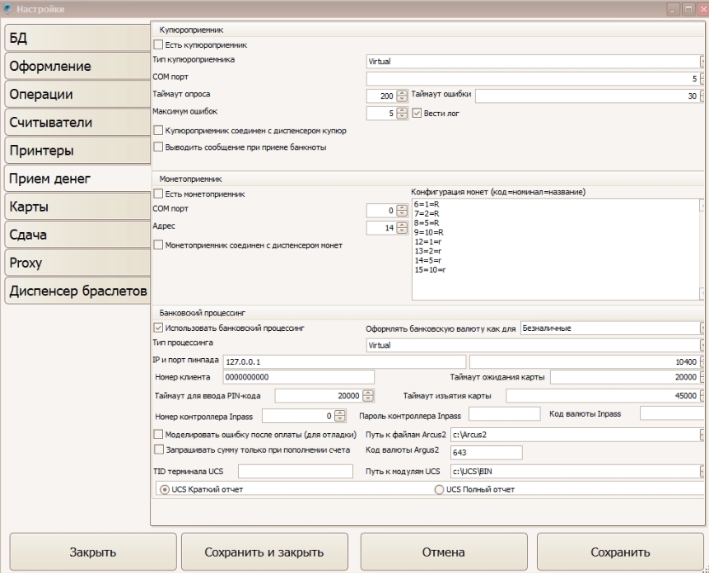The width and height of the screenshot is (709, 573).
Task: Adjust the Максимум ошибок spinner arrows
Action: pos(402,113)
